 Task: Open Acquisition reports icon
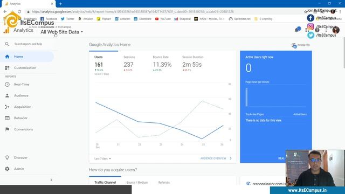pyautogui.click(x=7, y=107)
